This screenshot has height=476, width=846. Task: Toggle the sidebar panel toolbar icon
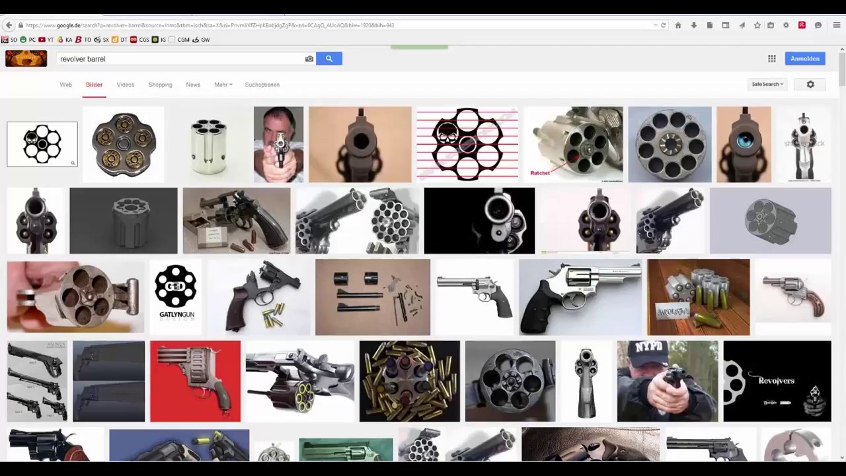click(726, 25)
